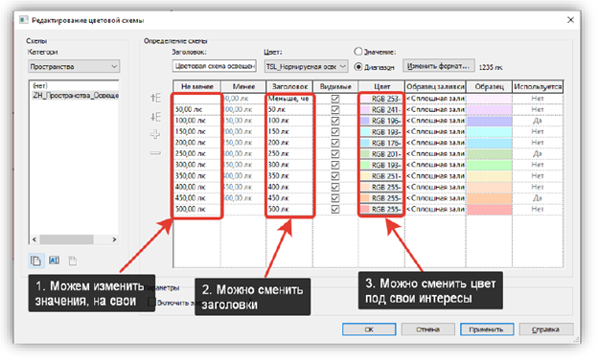The image size is (598, 362).
Task: Toggle visibility checkbox for 'Меньше, че' row
Action: pos(335,99)
